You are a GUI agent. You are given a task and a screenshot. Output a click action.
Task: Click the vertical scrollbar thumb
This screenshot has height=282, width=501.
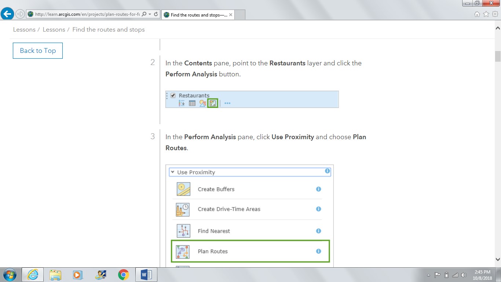click(x=498, y=56)
